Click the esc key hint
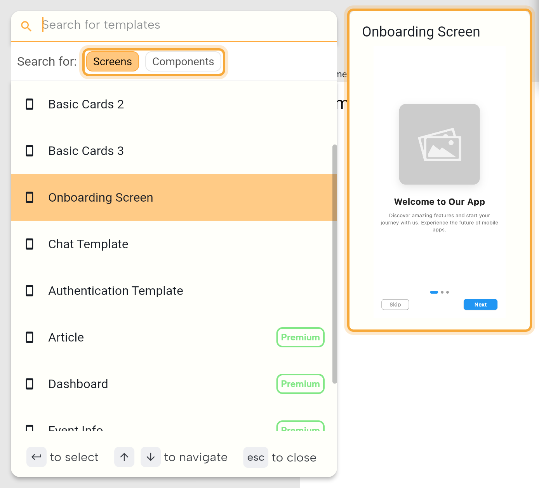 (256, 457)
